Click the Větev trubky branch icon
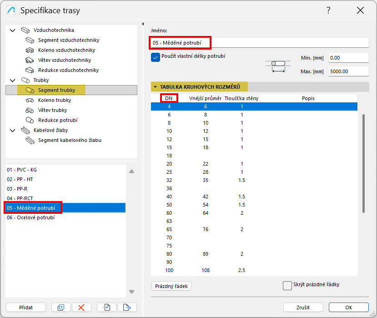This screenshot has height=318, width=377. (30, 111)
